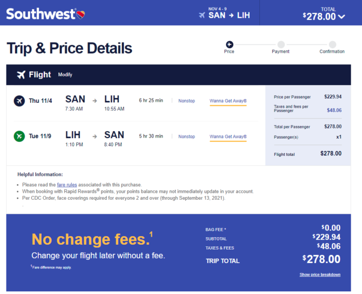
Task: Open the Modify flight link
Action: (x=65, y=75)
